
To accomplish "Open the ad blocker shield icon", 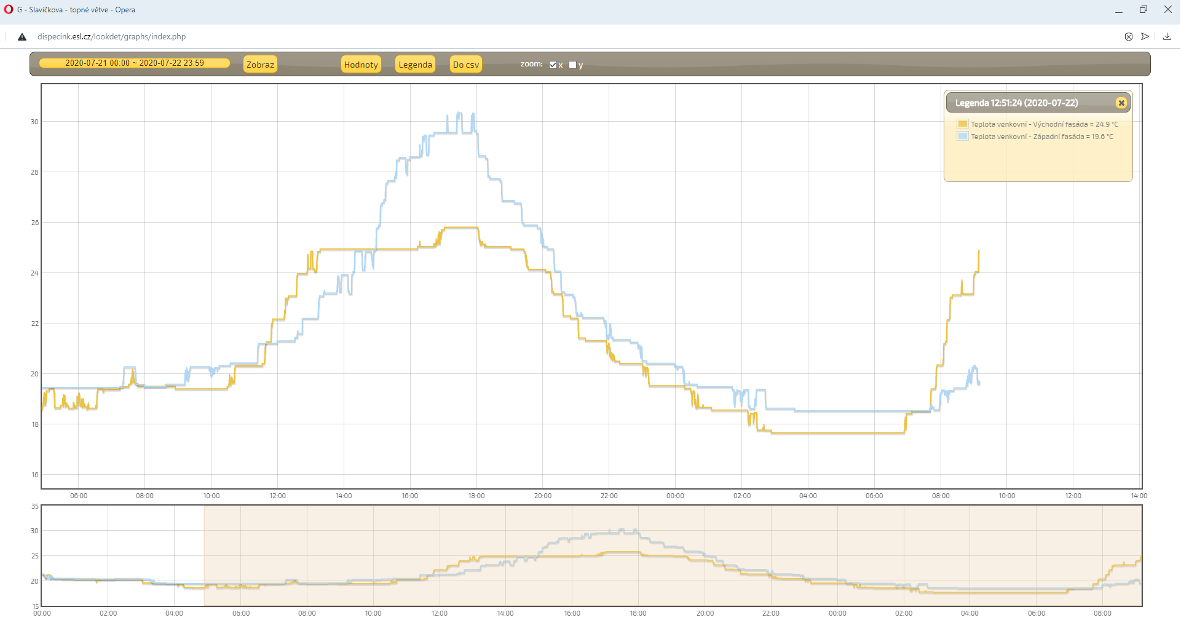I will click(1129, 37).
